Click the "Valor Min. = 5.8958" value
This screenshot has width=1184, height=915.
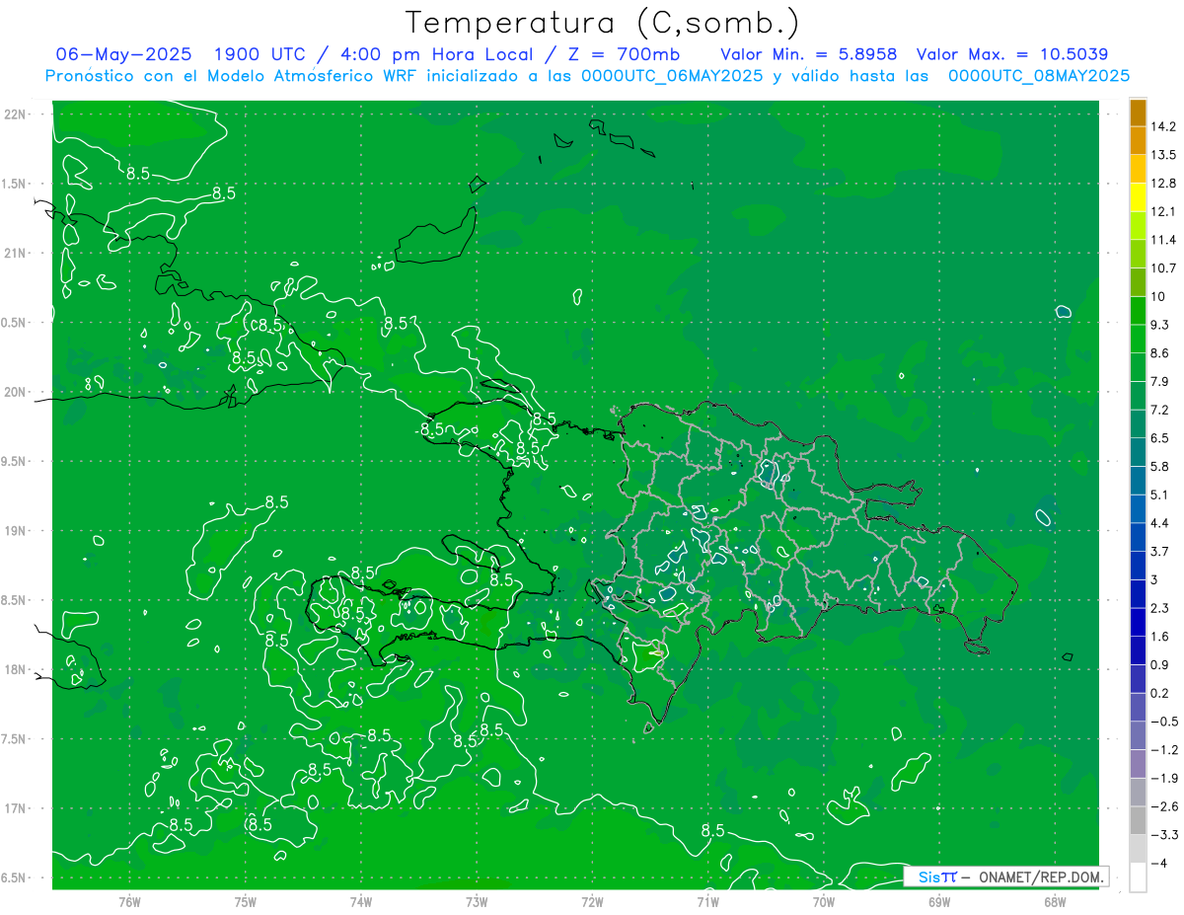pos(809,53)
